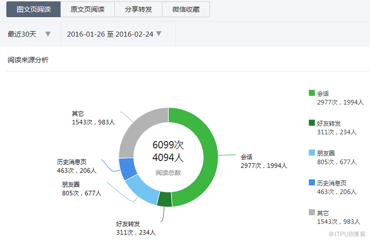The height and width of the screenshot is (241, 370).
Task: Select the blue 历史消息页 donut segment
Action: click(127, 169)
